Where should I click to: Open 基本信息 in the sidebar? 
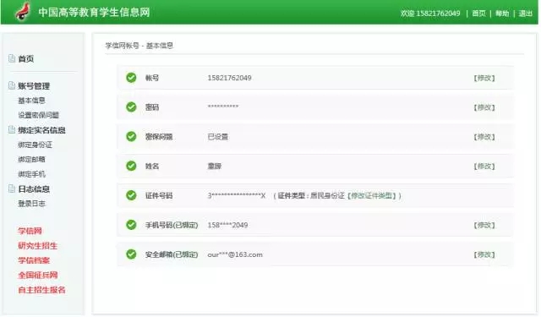click(31, 101)
